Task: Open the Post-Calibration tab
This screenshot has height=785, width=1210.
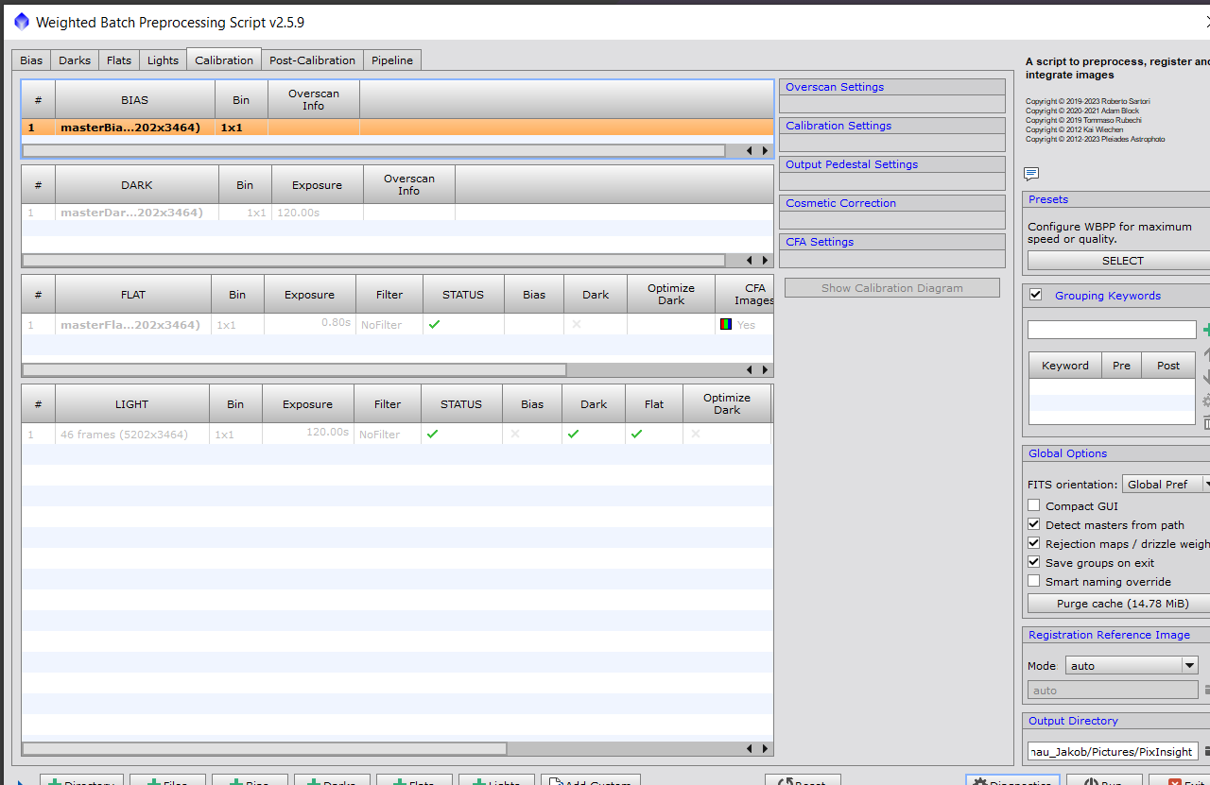Action: (312, 60)
